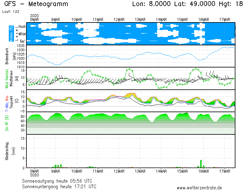Click the "Hoch" cloud level label

tap(22, 26)
